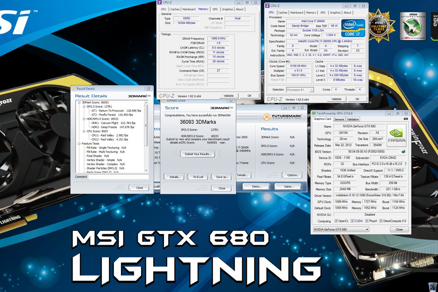438x292 pixels.
Task: Click Demo button in 3DMark06 window
Action: coord(257,187)
